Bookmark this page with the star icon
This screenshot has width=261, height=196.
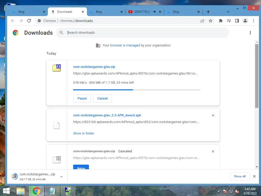pyautogui.click(x=210, y=21)
